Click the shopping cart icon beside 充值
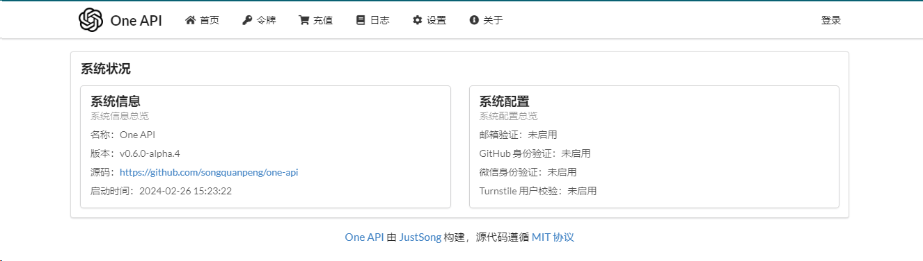Image resolution: width=923 pixels, height=261 pixels. click(x=304, y=20)
